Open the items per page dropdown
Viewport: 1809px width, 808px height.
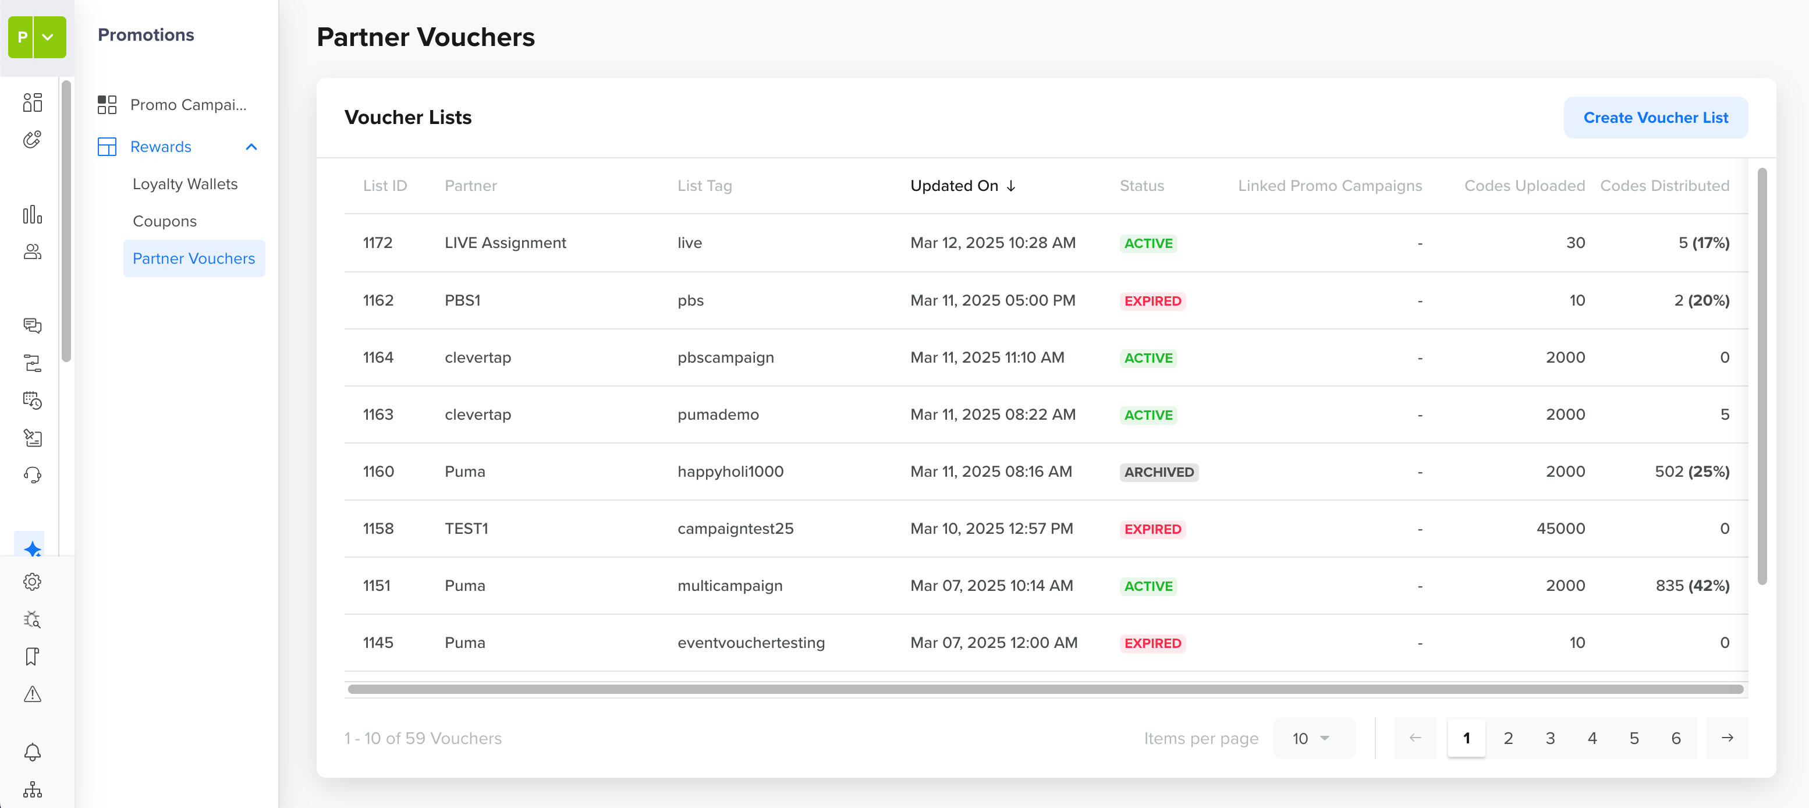1312,739
